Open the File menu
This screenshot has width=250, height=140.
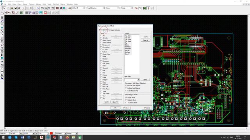click(5, 4)
